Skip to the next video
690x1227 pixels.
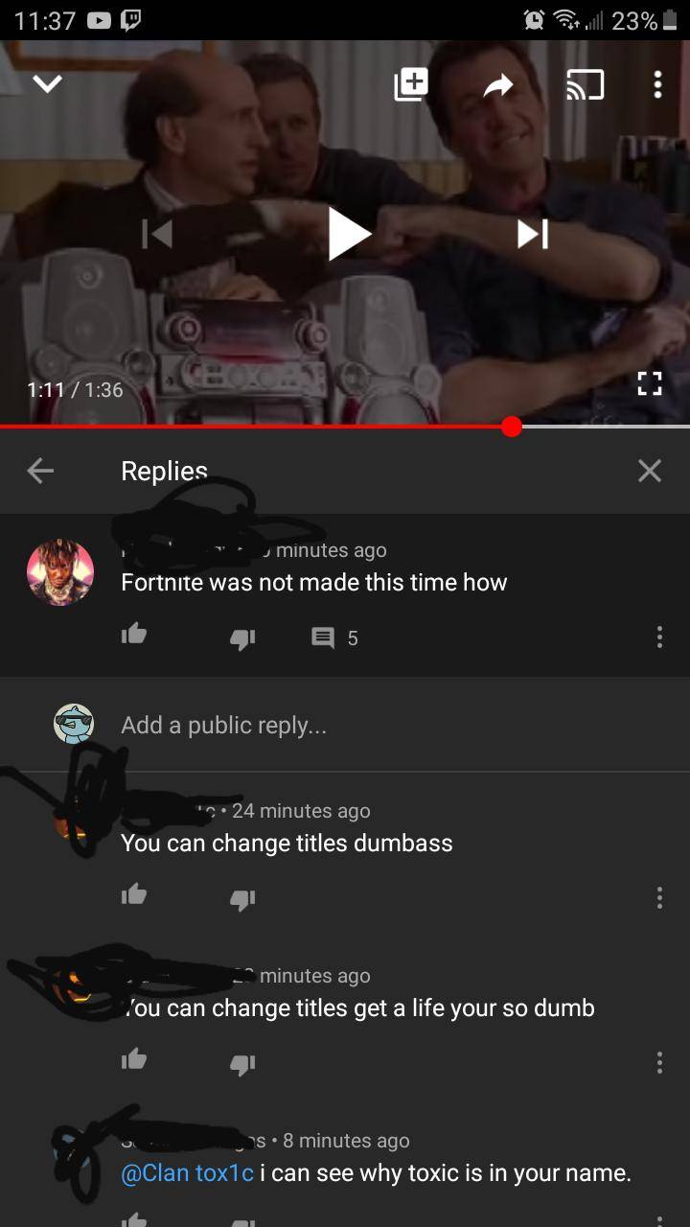click(x=533, y=233)
